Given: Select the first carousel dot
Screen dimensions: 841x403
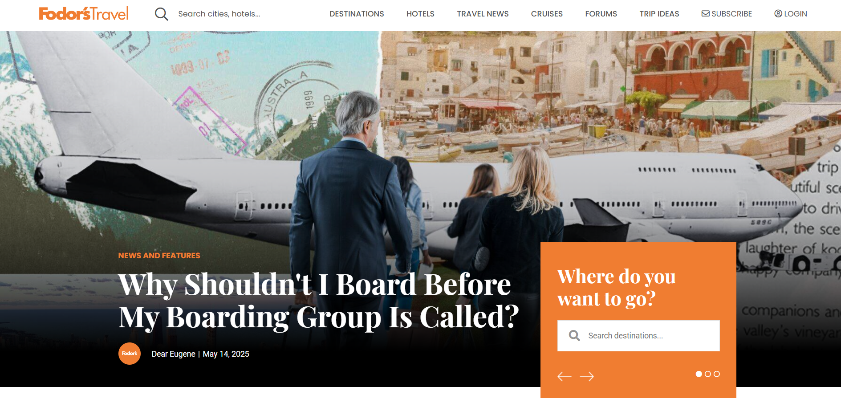Looking at the screenshot, I should (699, 374).
